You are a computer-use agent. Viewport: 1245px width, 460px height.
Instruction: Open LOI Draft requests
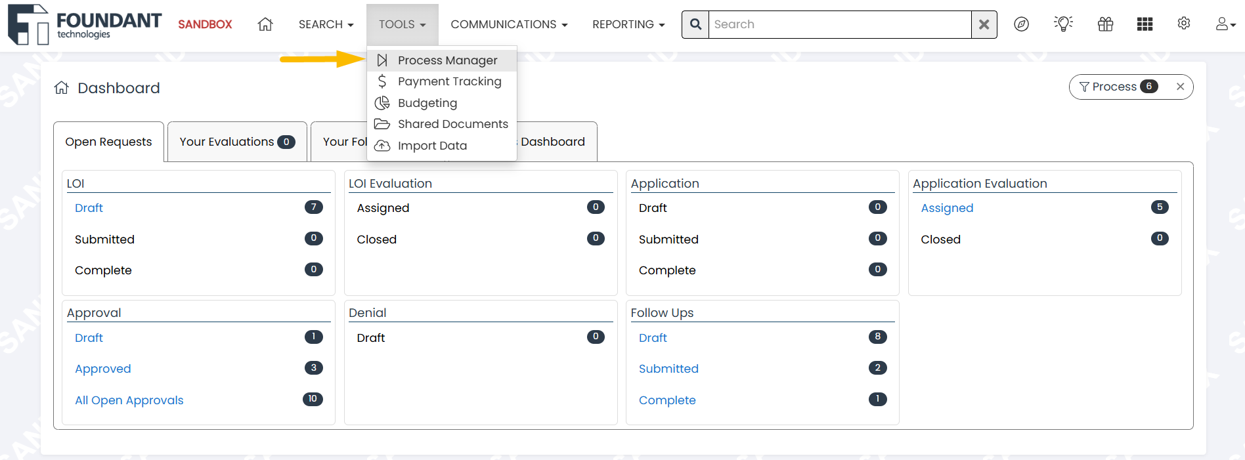[89, 208]
